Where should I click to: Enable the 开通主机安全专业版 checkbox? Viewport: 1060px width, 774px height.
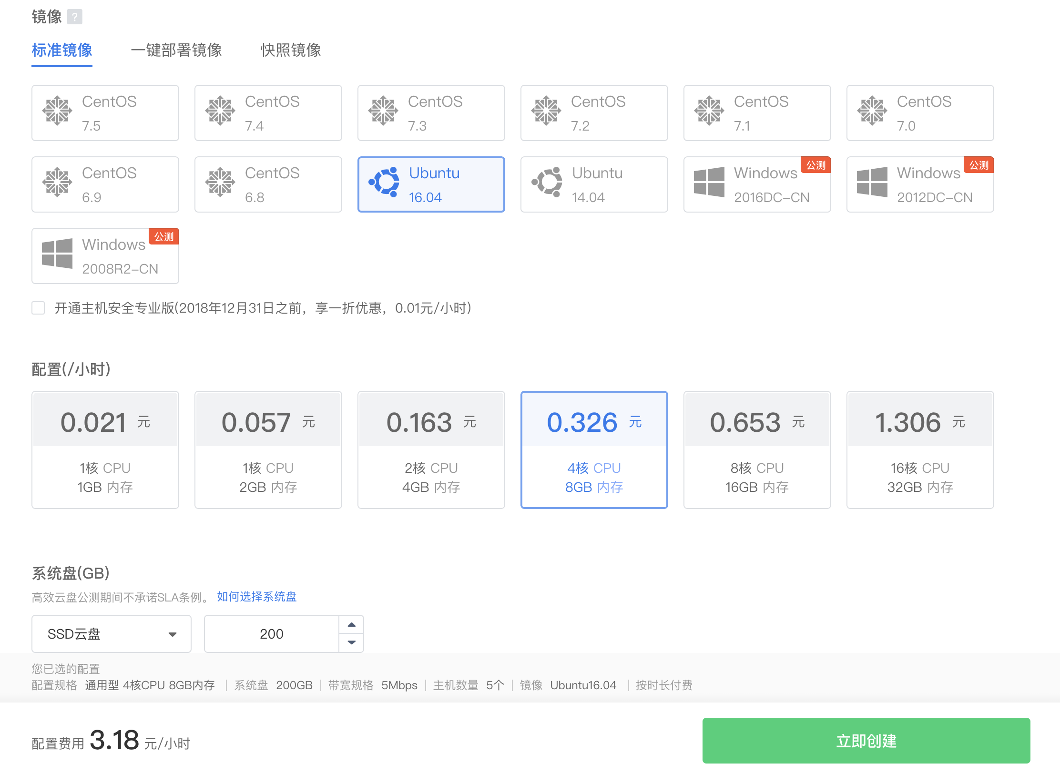(38, 308)
